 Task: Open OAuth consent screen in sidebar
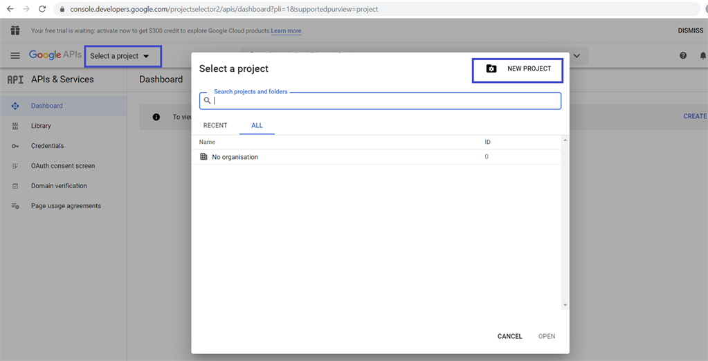click(x=63, y=165)
